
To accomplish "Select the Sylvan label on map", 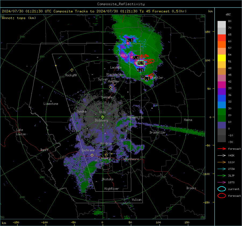I will 103,79.
